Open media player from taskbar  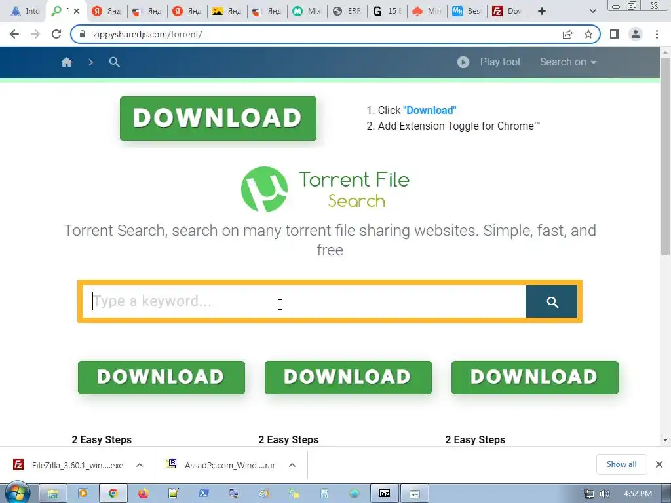point(83,494)
